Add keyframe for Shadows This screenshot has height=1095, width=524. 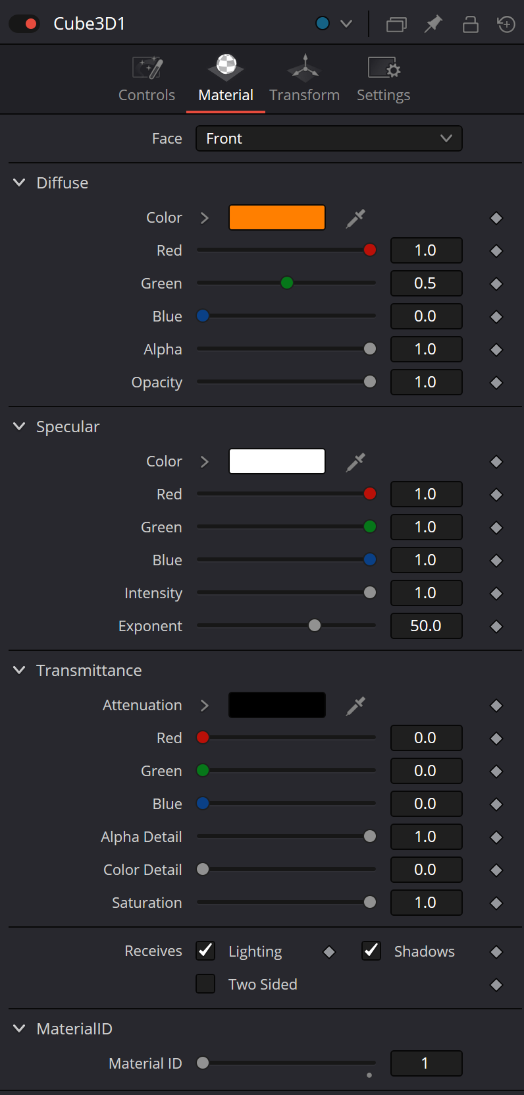coord(496,952)
